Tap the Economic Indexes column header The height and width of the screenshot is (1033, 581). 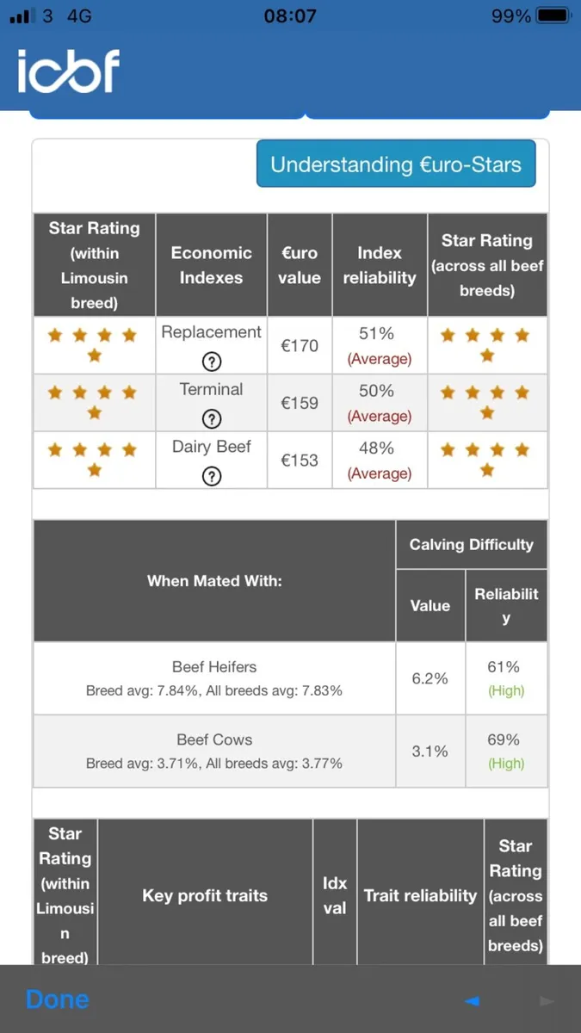(x=211, y=265)
